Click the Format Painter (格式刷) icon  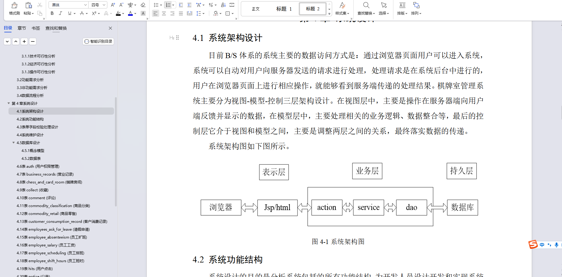(14, 5)
